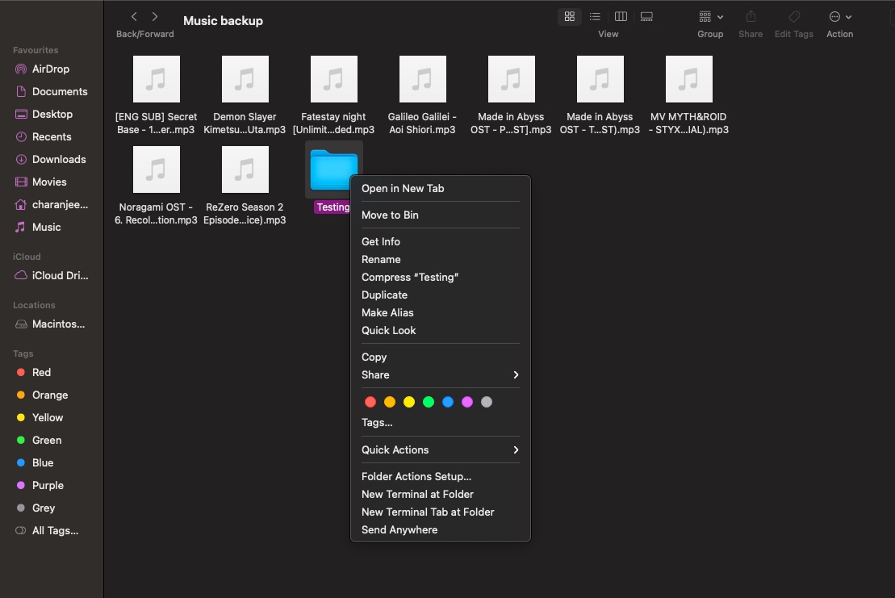Apply the red tag color swatch
Screen dimensions: 895x598
coord(370,401)
